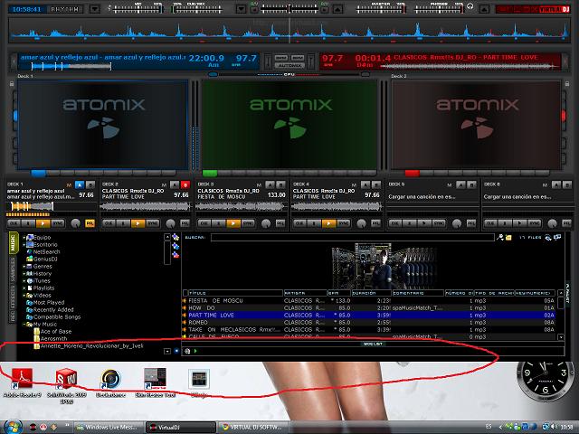
Task: Click up-arrow button beside headphones icon
Action: [x=485, y=9]
